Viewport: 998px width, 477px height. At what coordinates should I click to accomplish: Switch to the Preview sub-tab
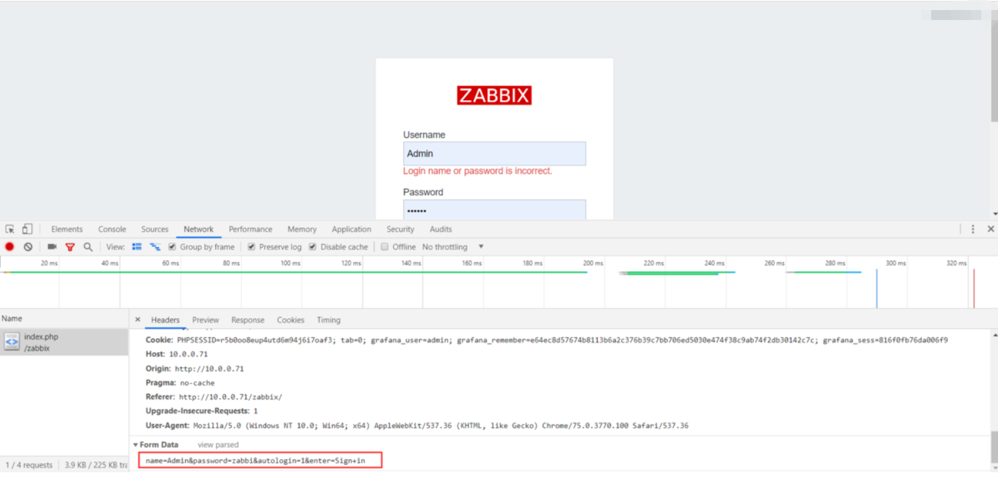[205, 320]
